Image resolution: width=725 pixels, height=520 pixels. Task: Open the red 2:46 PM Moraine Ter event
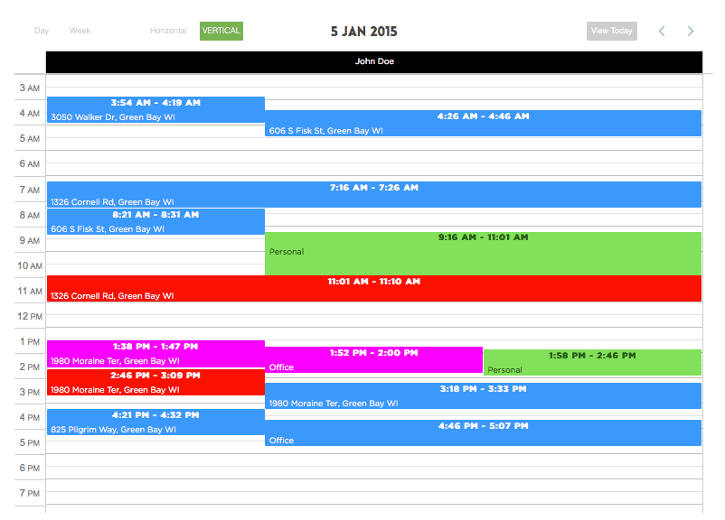(155, 382)
